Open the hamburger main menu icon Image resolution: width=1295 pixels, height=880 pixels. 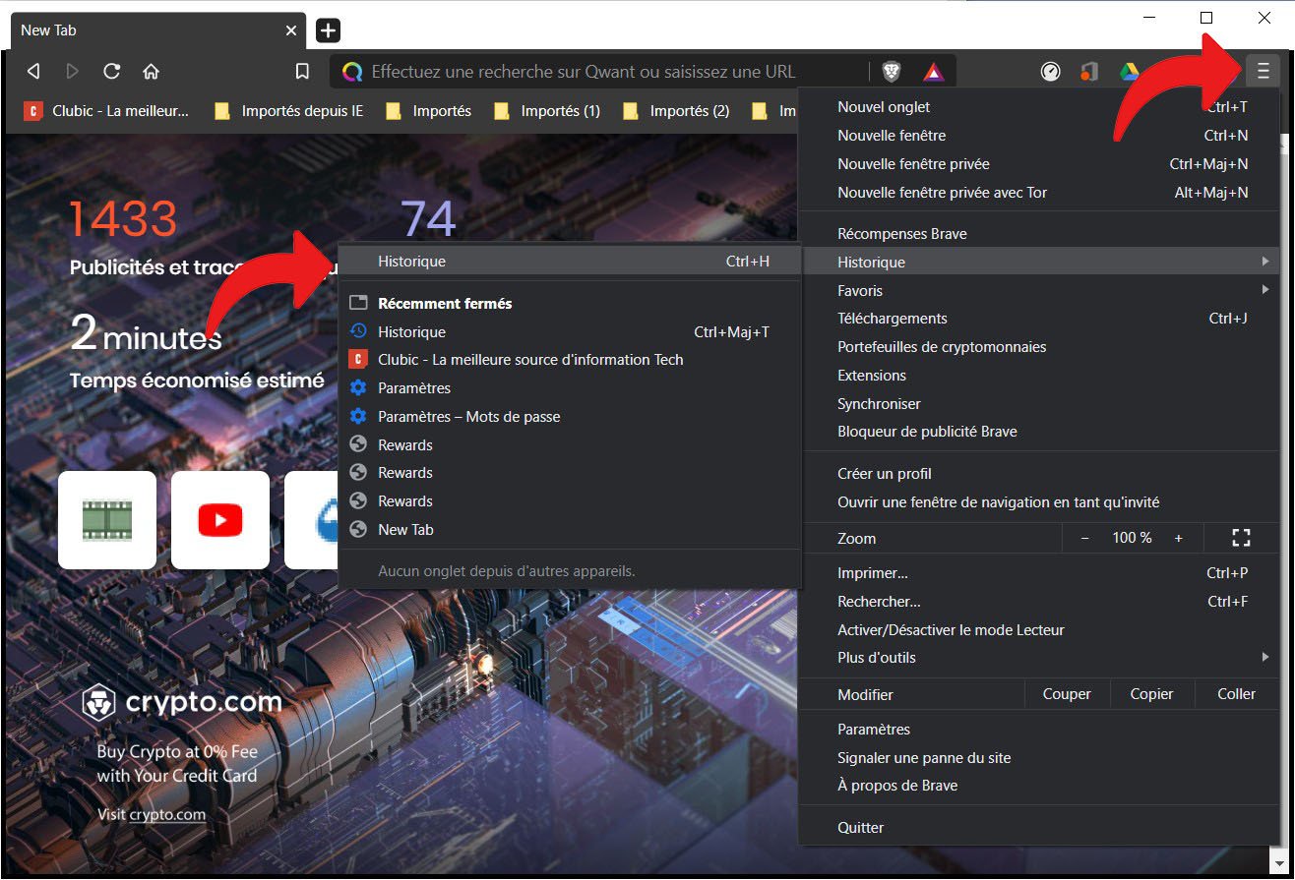tap(1263, 71)
